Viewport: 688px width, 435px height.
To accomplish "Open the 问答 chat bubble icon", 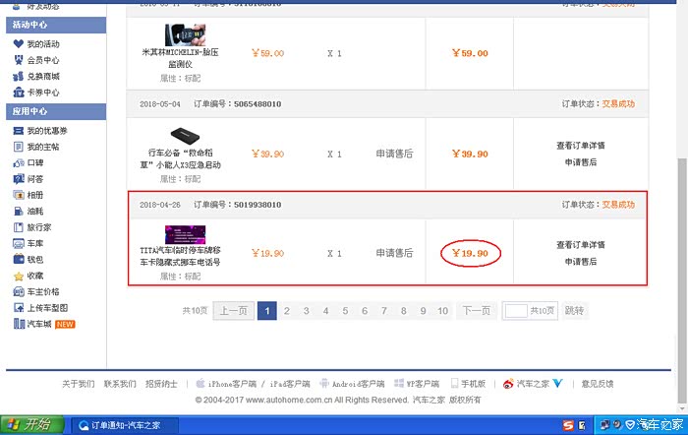I will click(19, 179).
